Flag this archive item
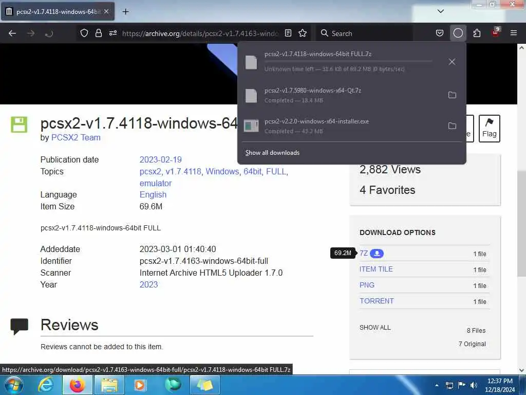The height and width of the screenshot is (395, 526). pos(490,129)
